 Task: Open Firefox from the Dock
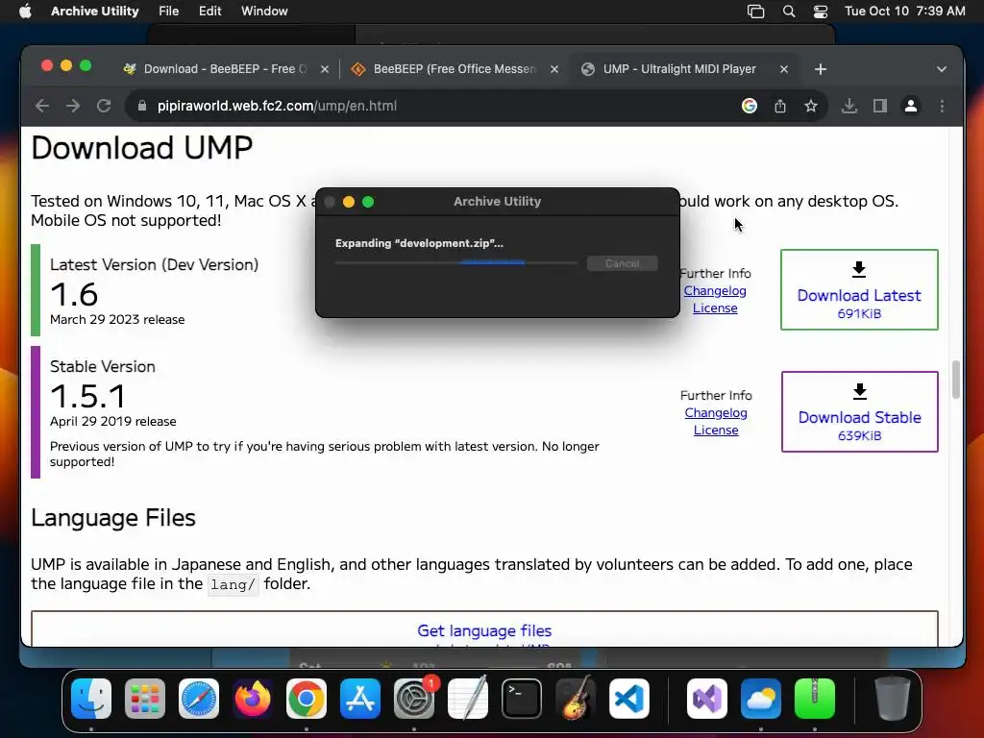253,699
